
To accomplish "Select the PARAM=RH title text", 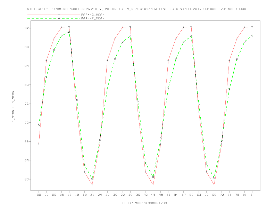I will pos(59,9).
